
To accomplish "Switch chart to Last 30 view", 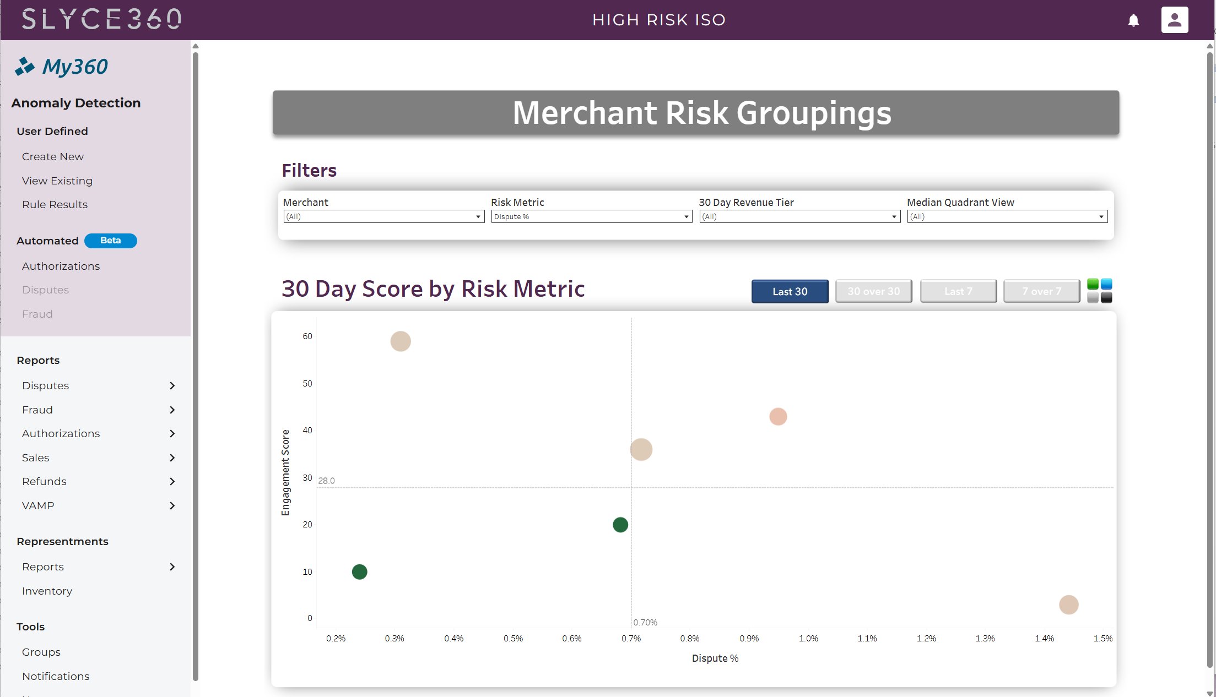I will [790, 292].
